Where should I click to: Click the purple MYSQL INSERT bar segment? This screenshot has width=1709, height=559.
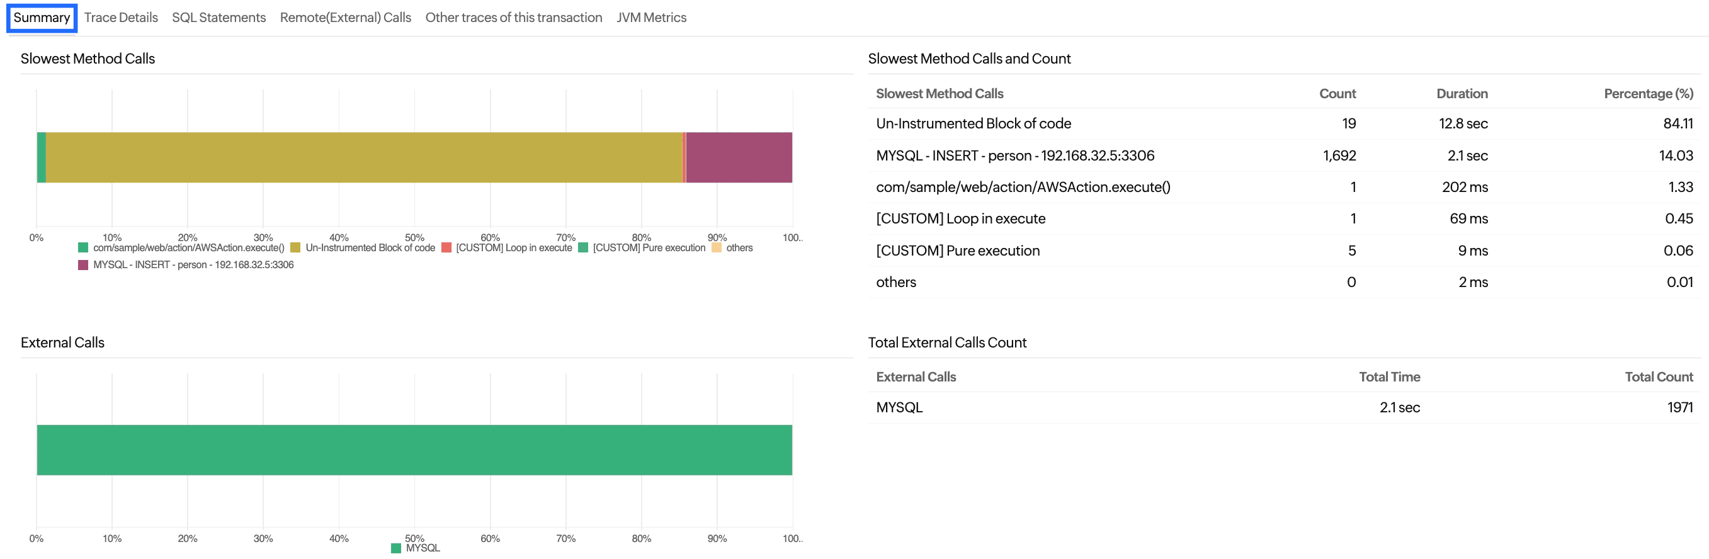(x=739, y=158)
